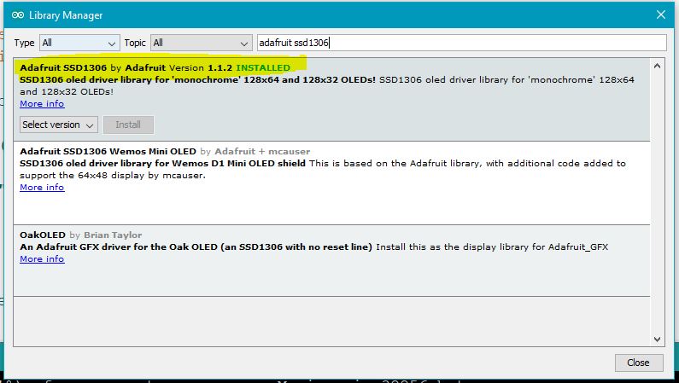Click the library search field containing adafruit ssd1306
This screenshot has width=679, height=383.
(x=461, y=43)
